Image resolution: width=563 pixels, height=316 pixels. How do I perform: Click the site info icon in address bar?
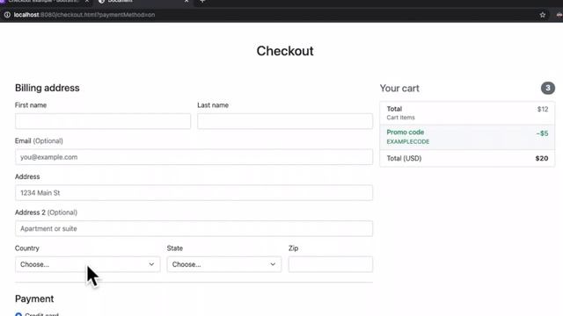7,15
